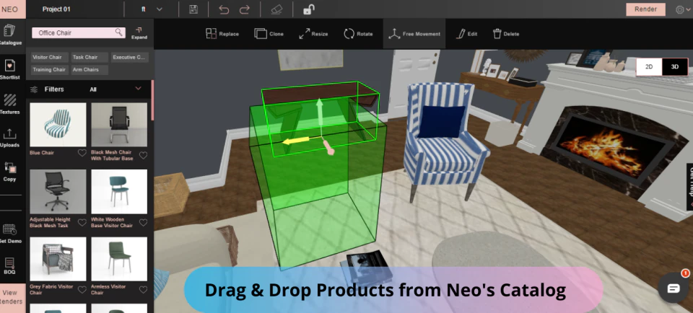Open View Renders button
Image resolution: width=693 pixels, height=313 pixels.
(11, 297)
